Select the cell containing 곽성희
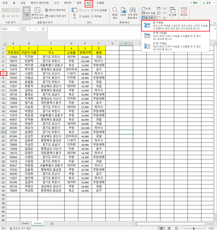This screenshot has height=230, width=217. [x=29, y=190]
